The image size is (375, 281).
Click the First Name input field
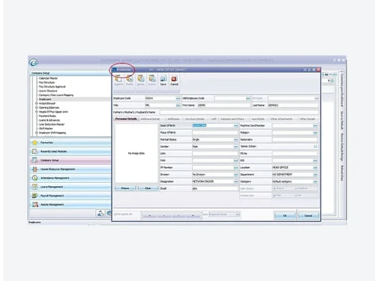point(223,106)
